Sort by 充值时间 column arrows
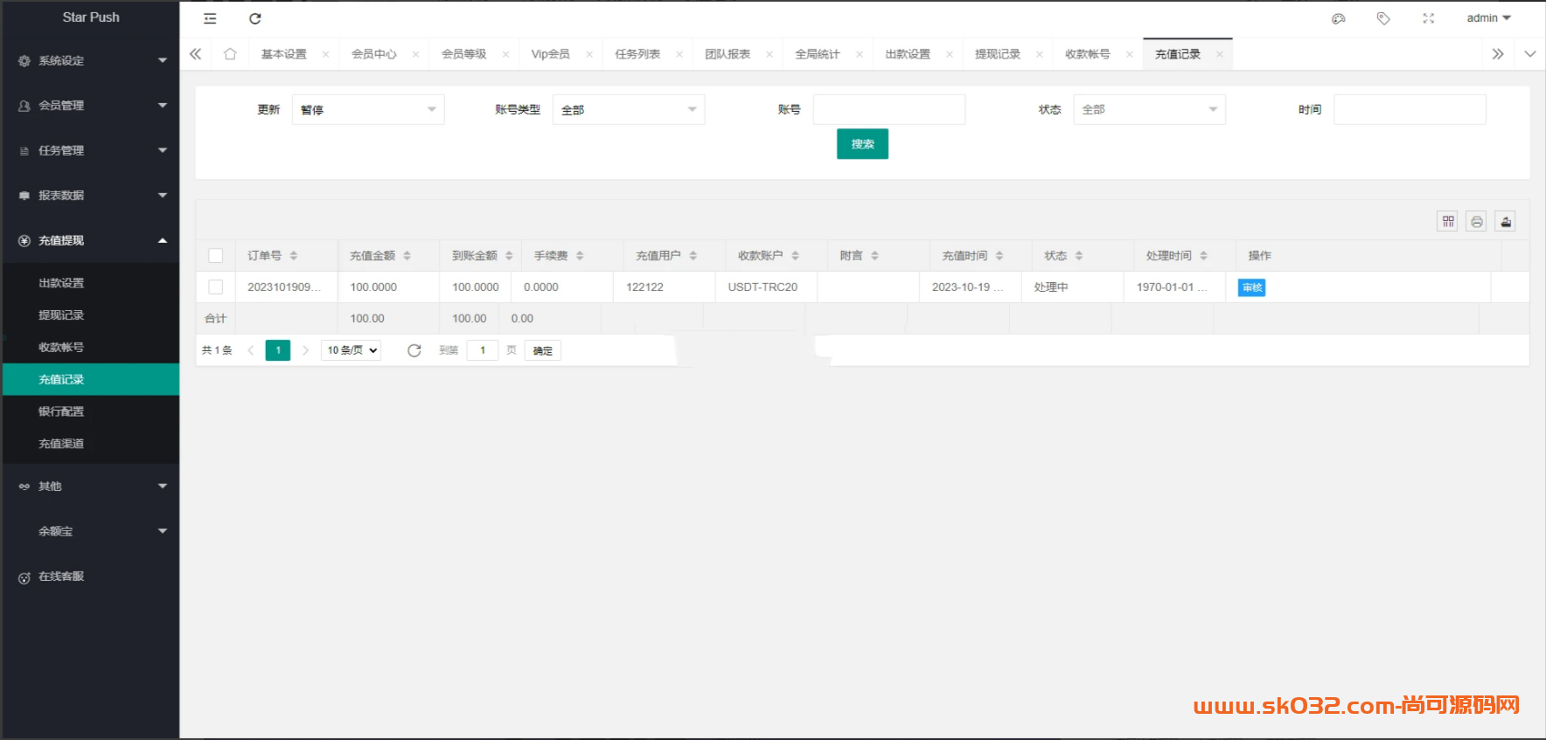Image resolution: width=1546 pixels, height=740 pixels. pos(999,256)
